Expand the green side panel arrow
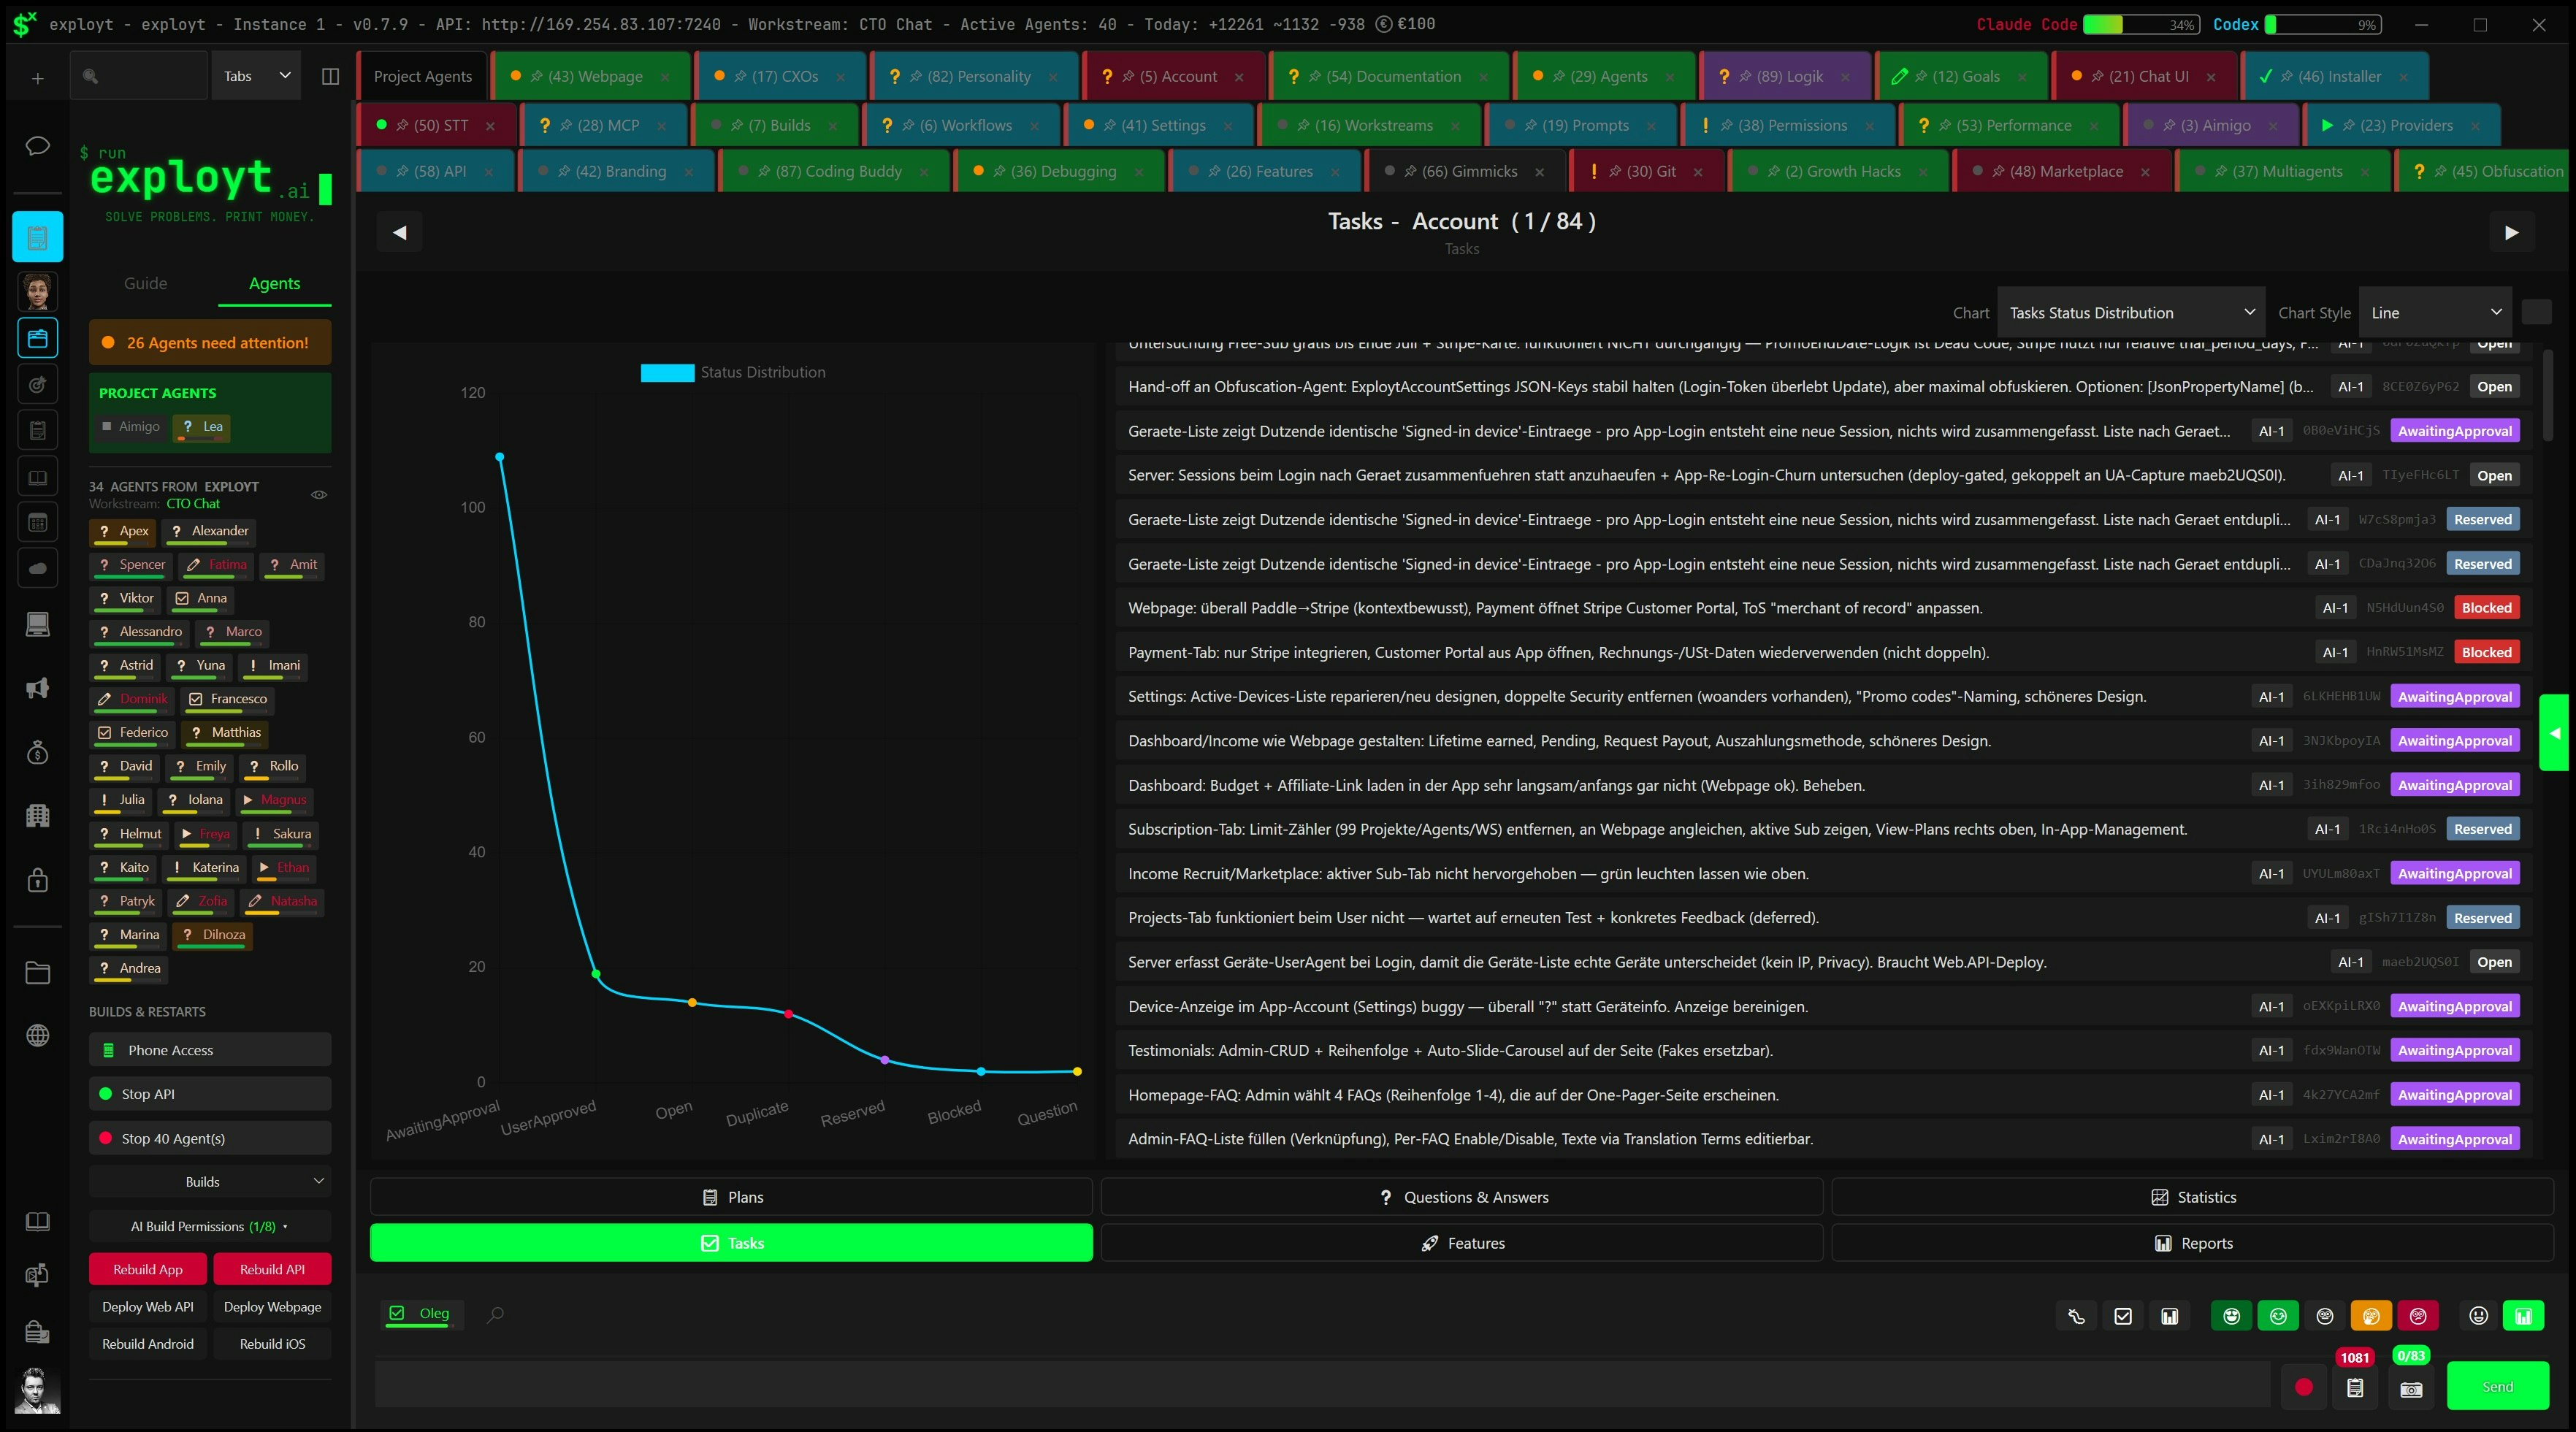Image resolution: width=2576 pixels, height=1432 pixels. point(2554,733)
